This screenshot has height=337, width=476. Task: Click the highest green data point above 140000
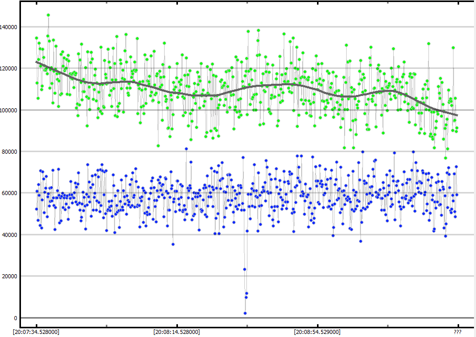(x=48, y=15)
